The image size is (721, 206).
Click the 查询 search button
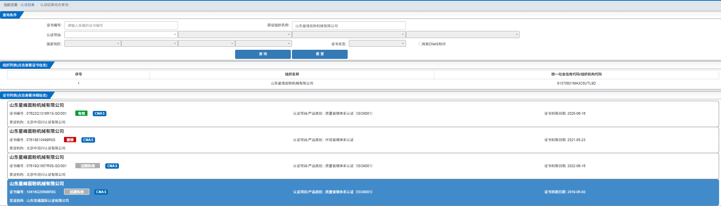pos(263,54)
